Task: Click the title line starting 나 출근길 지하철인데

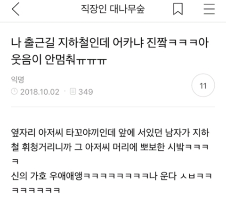Action: [110, 43]
